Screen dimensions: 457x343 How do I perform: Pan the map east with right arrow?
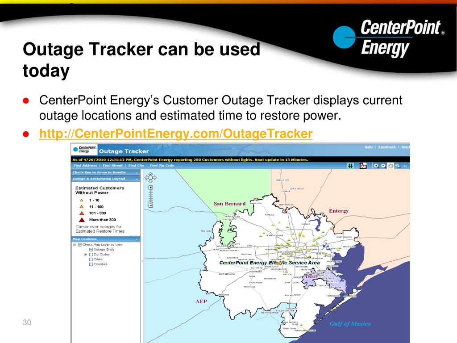tap(154, 177)
